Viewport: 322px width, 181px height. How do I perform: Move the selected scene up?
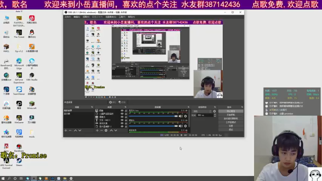(x=75, y=130)
